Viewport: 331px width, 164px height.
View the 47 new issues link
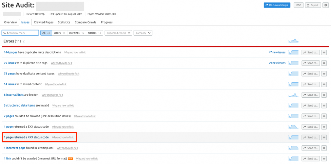pos(277,52)
